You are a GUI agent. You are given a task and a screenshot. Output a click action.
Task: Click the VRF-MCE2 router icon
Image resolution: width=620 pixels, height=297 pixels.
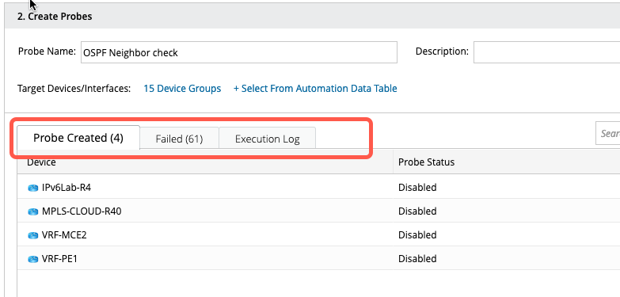(x=32, y=235)
